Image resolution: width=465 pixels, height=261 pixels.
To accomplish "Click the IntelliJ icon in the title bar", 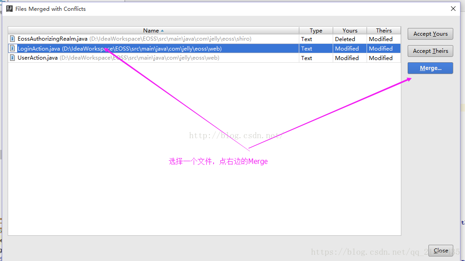I will point(9,9).
